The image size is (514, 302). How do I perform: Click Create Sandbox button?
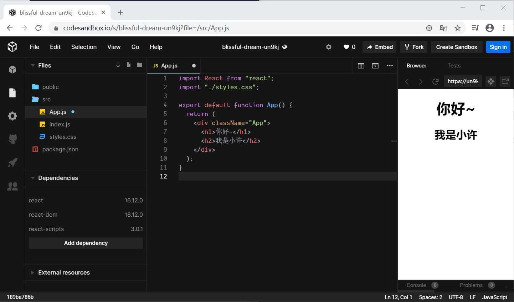pyautogui.click(x=457, y=47)
